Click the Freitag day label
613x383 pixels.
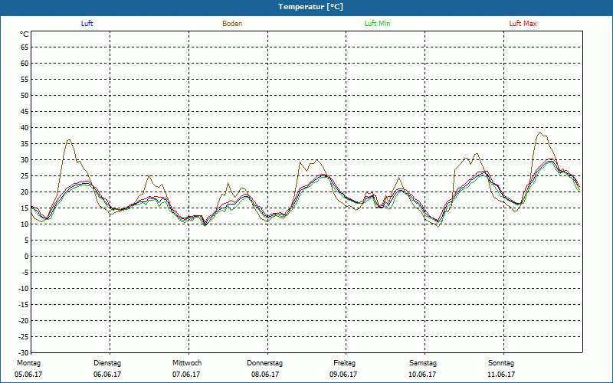(344, 363)
